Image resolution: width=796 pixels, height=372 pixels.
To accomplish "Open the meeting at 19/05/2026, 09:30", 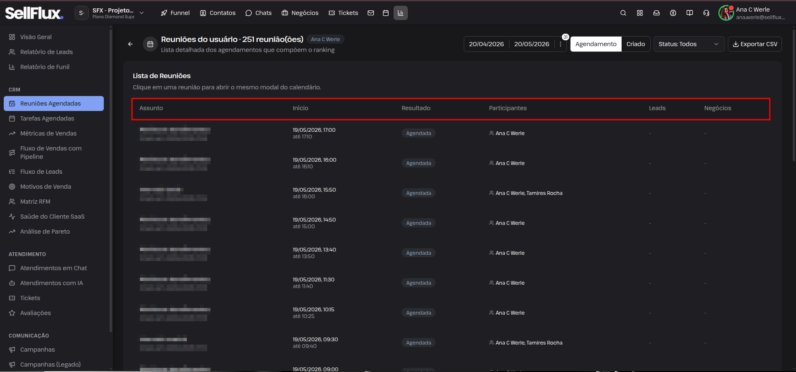I will click(x=452, y=343).
